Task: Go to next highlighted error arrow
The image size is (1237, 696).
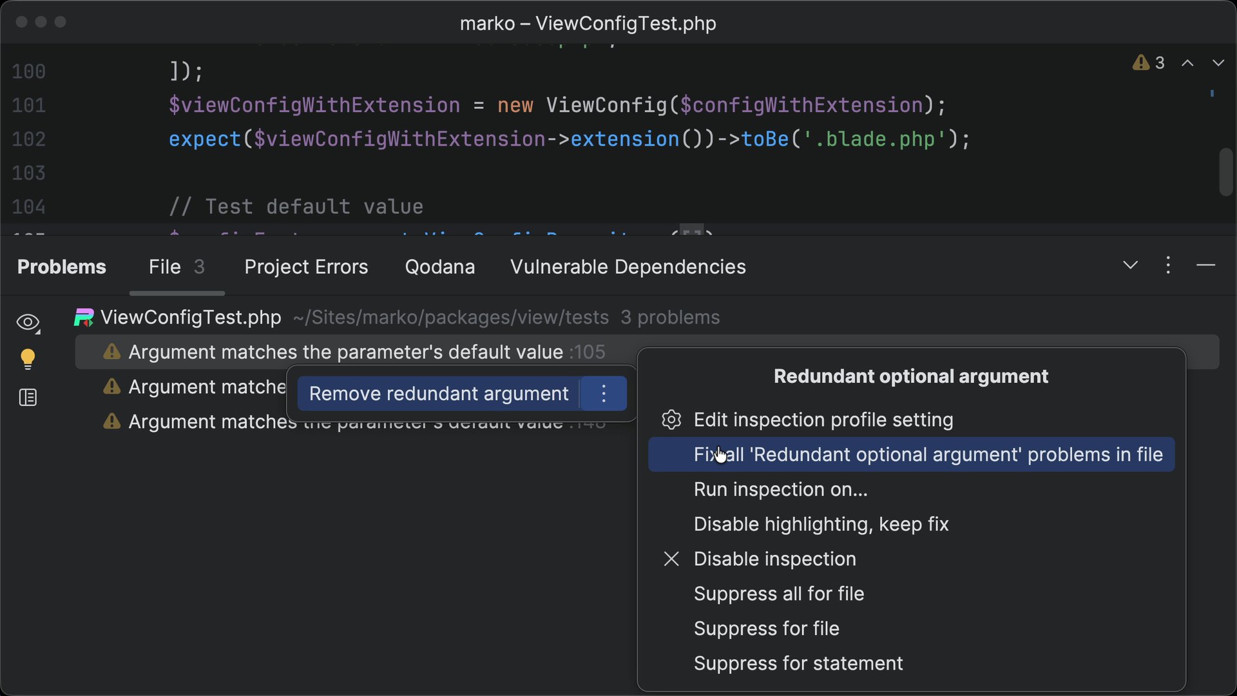Action: [x=1218, y=63]
